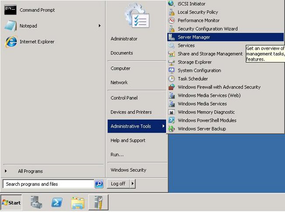
Task: Open Control Panel
Action: [124, 98]
